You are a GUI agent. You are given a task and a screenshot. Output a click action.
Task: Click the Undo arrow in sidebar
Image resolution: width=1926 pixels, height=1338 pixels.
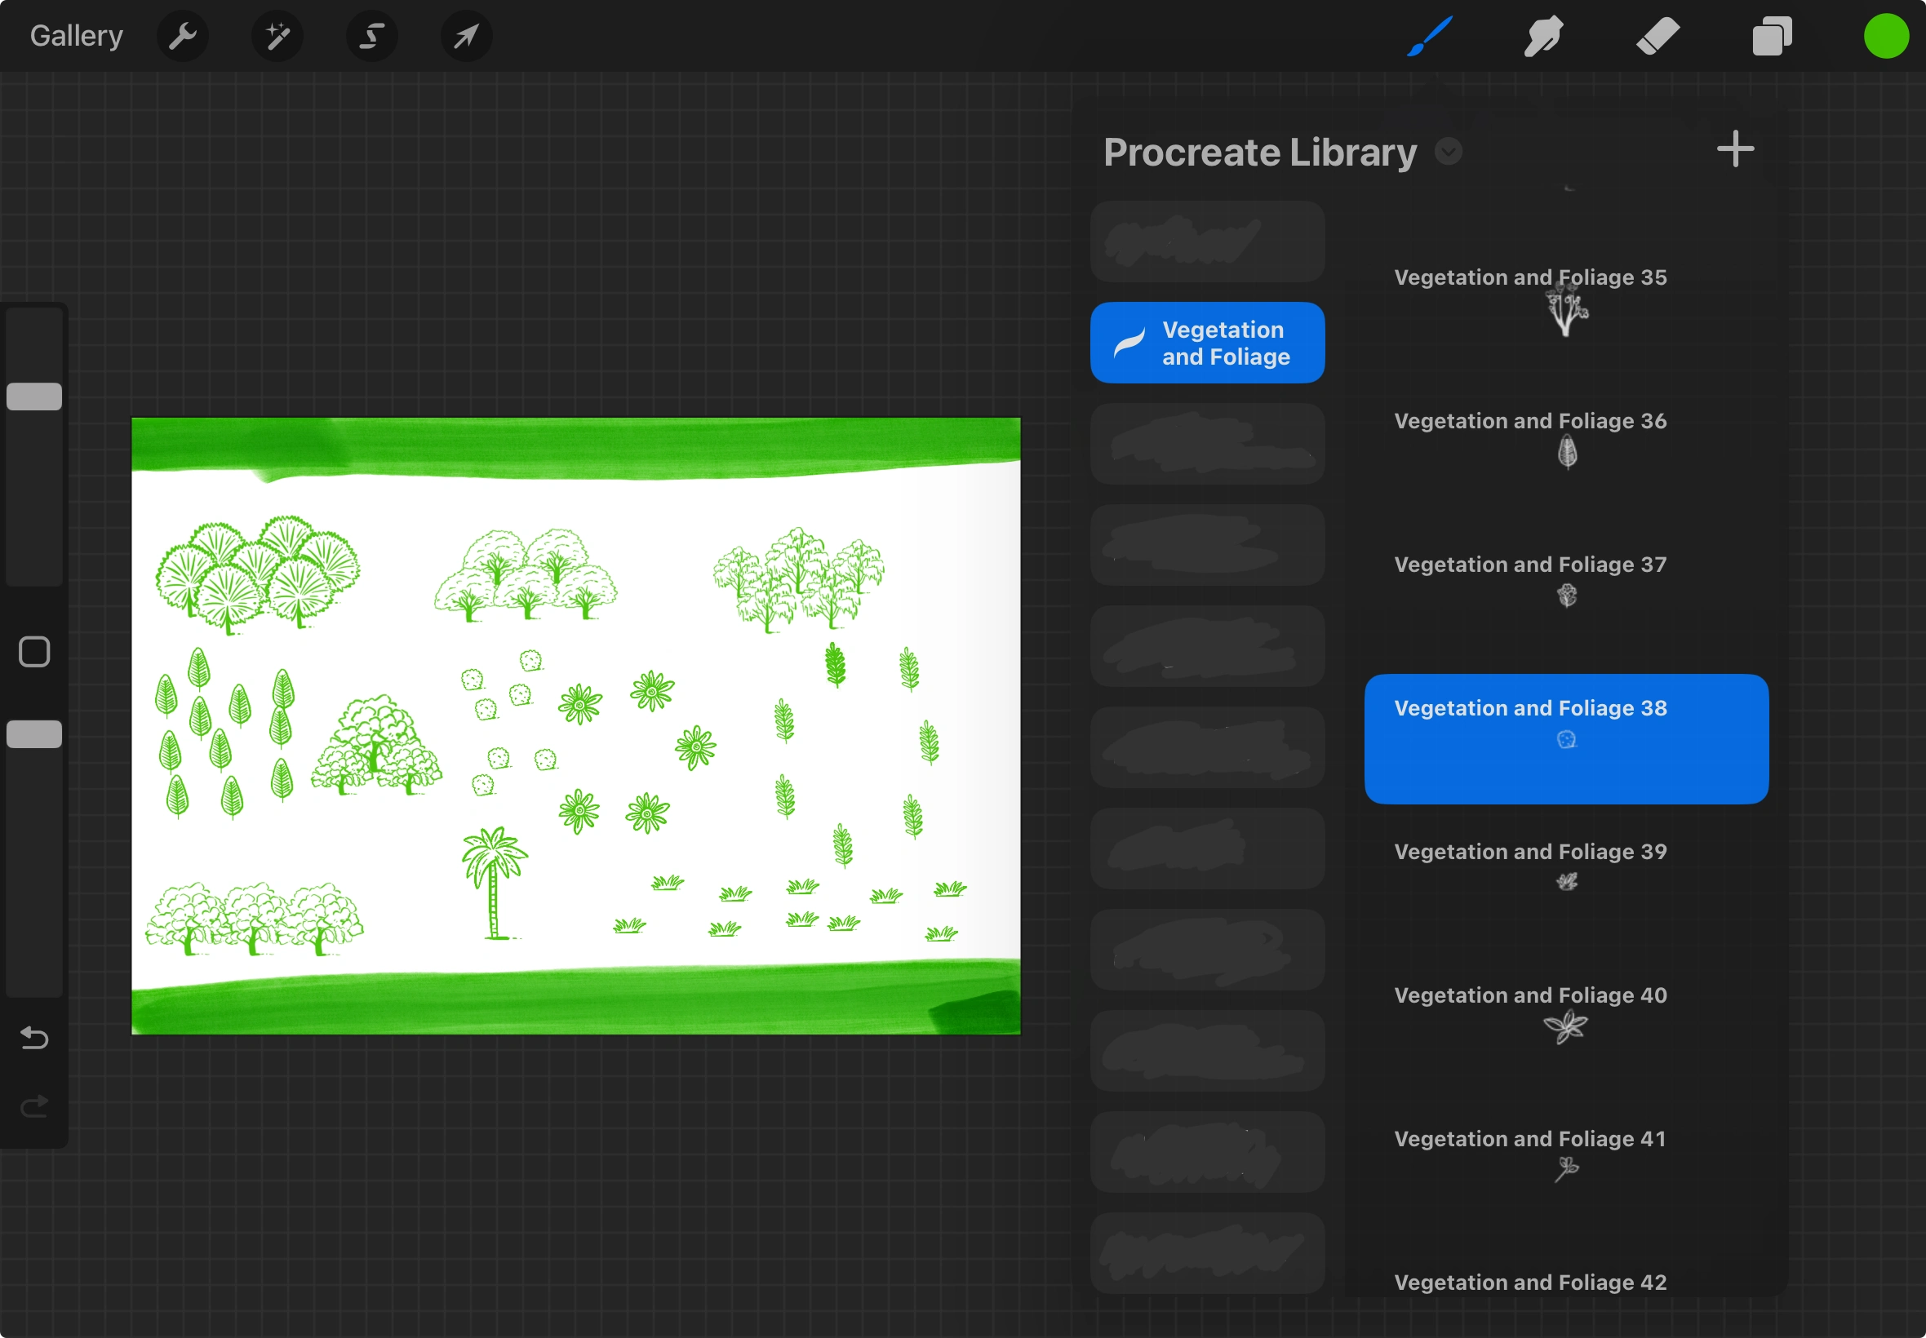(x=34, y=1038)
